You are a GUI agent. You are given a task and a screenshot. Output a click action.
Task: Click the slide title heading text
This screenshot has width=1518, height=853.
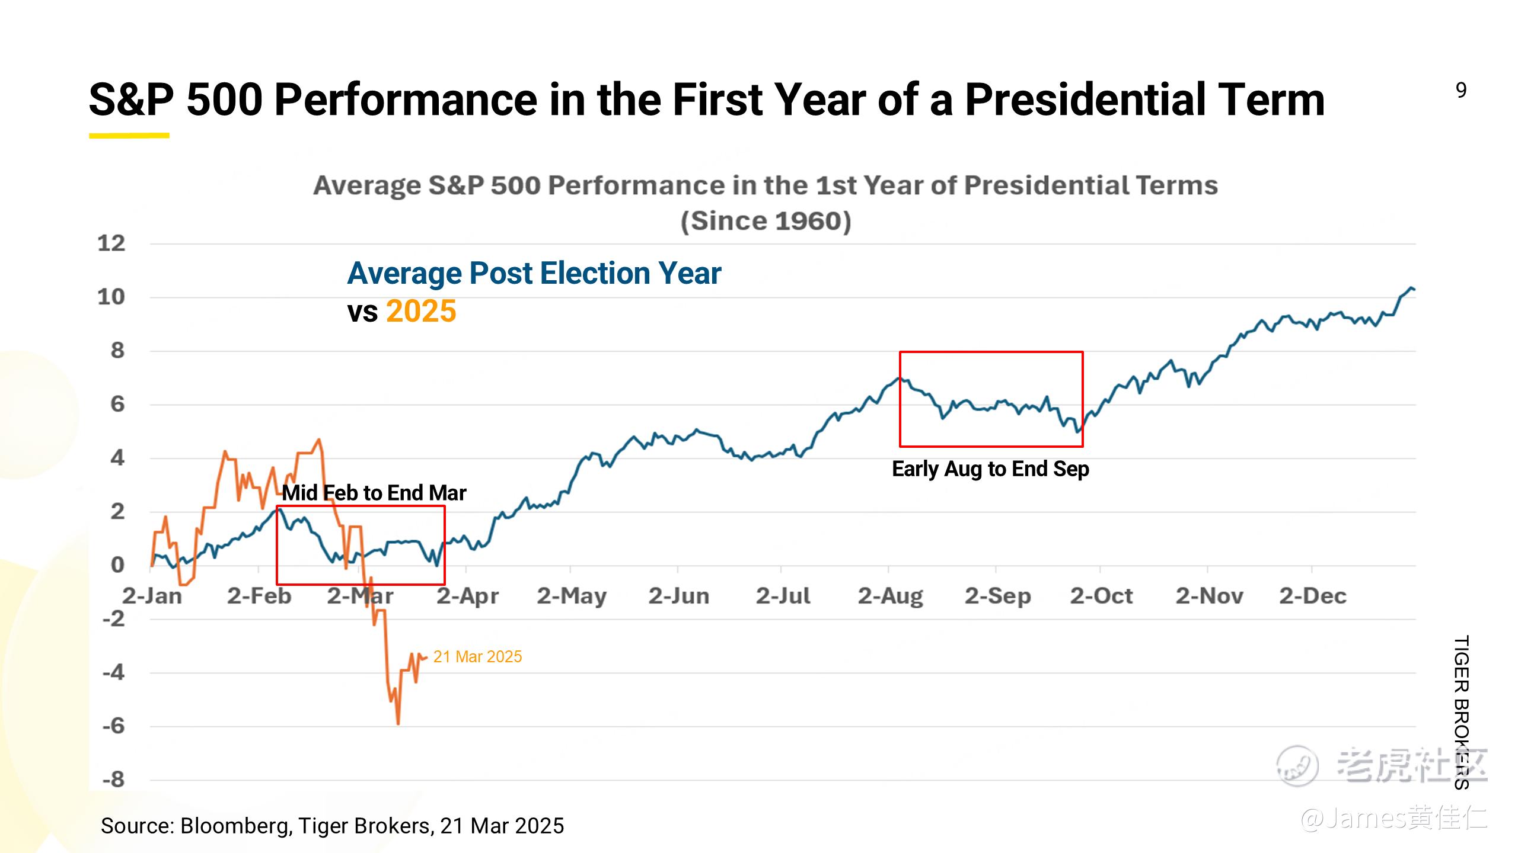707,99
